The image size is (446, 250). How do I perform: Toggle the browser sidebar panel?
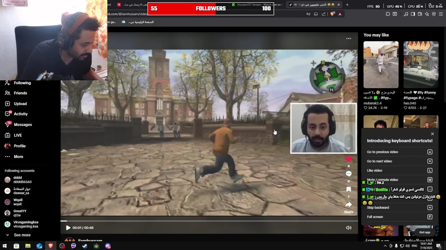(413, 14)
